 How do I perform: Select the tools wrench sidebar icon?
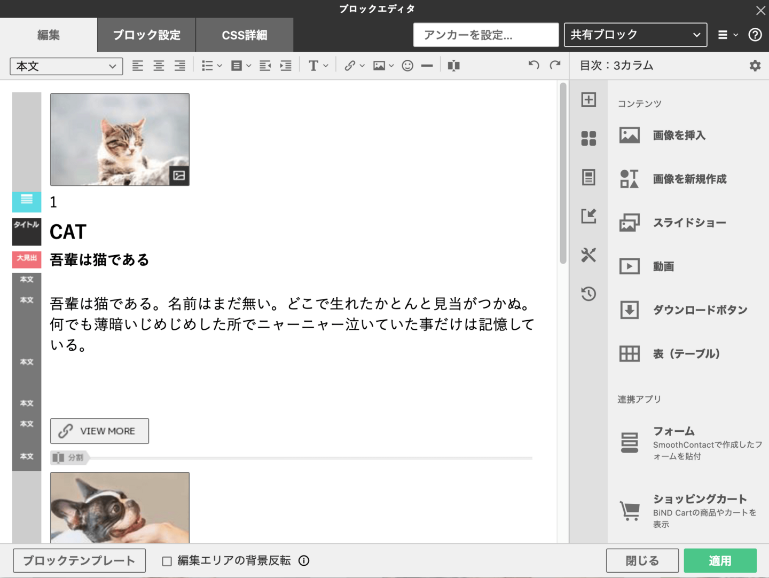click(588, 255)
